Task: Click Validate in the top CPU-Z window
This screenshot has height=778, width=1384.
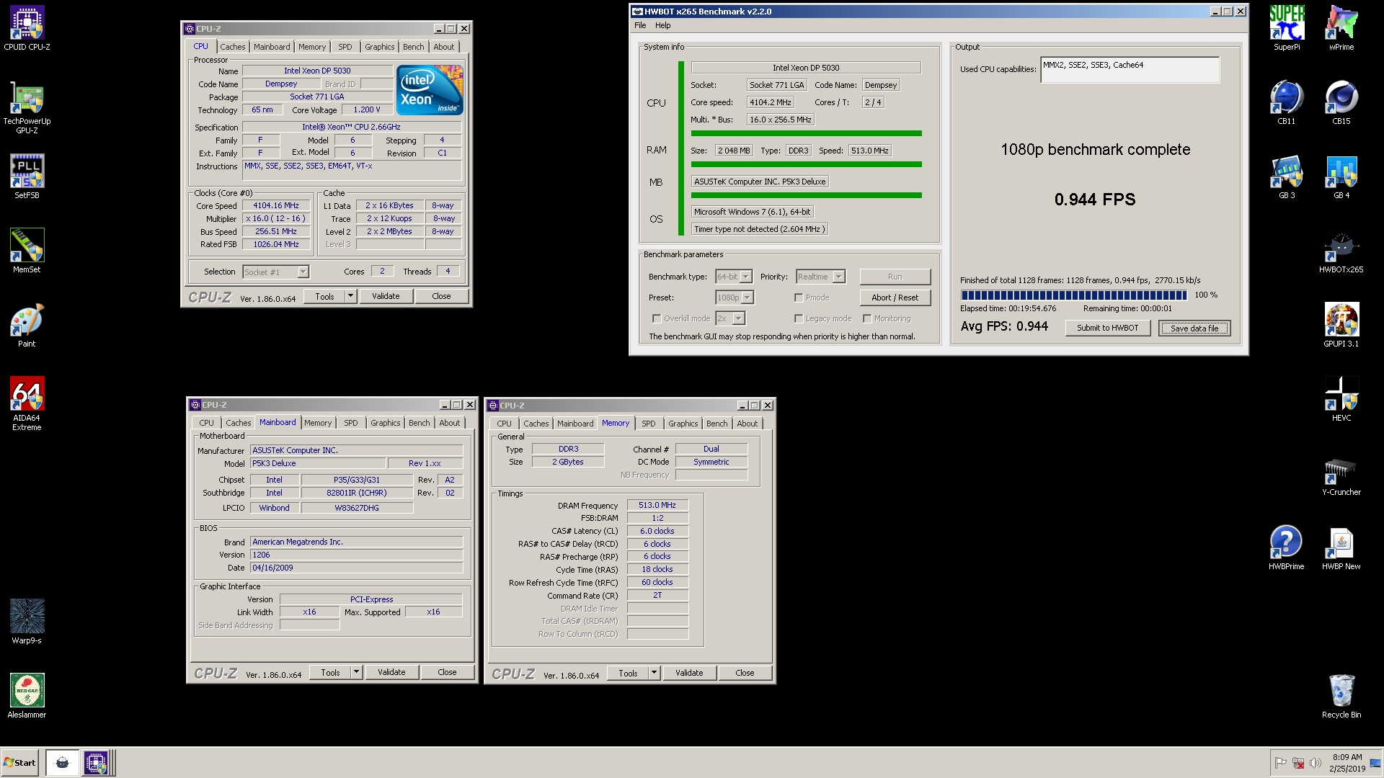Action: point(386,296)
